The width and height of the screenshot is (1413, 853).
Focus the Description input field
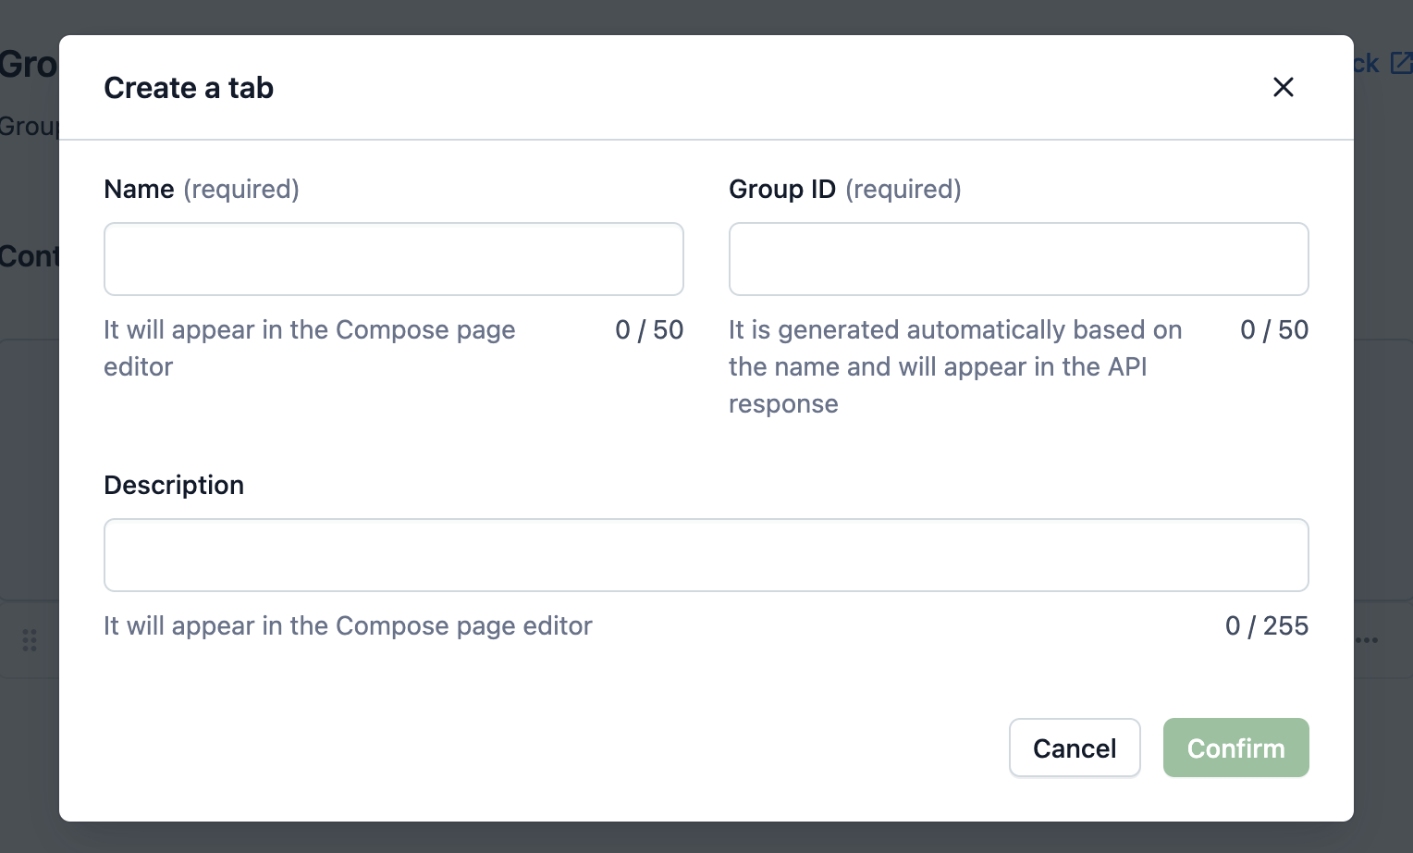coord(706,555)
